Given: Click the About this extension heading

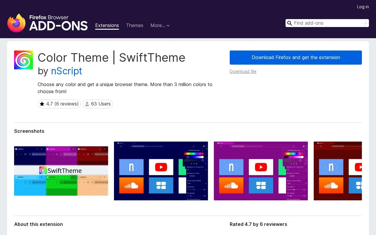Looking at the screenshot, I should click(38, 224).
